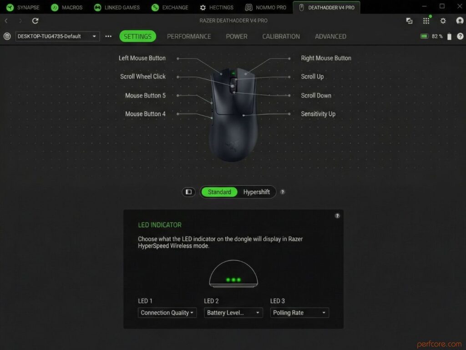Open the profile options three-dot menu

[108, 36]
